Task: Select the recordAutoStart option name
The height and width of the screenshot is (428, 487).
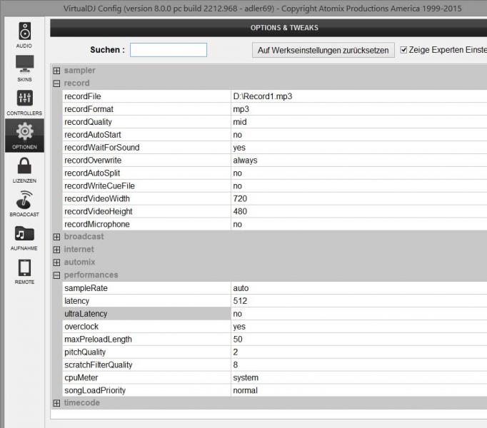Action: click(93, 135)
